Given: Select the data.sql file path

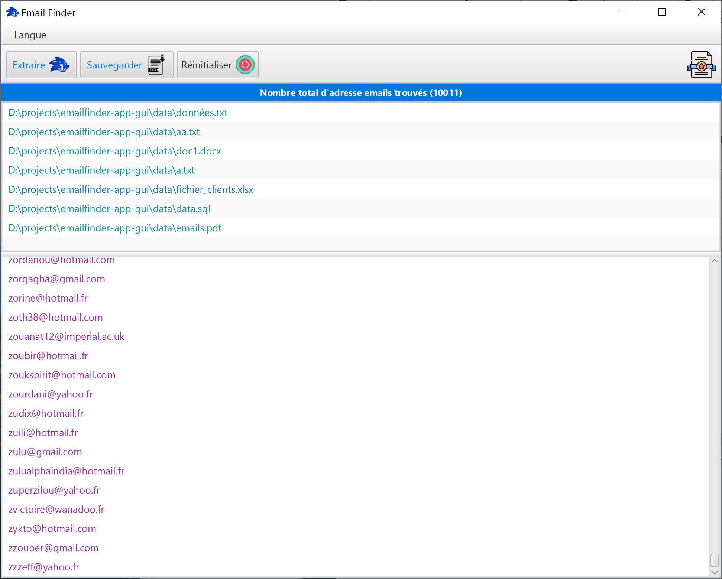Looking at the screenshot, I should point(109,209).
